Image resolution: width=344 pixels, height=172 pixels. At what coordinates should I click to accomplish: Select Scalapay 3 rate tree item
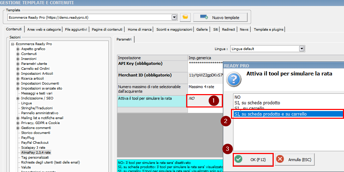coord(33,147)
